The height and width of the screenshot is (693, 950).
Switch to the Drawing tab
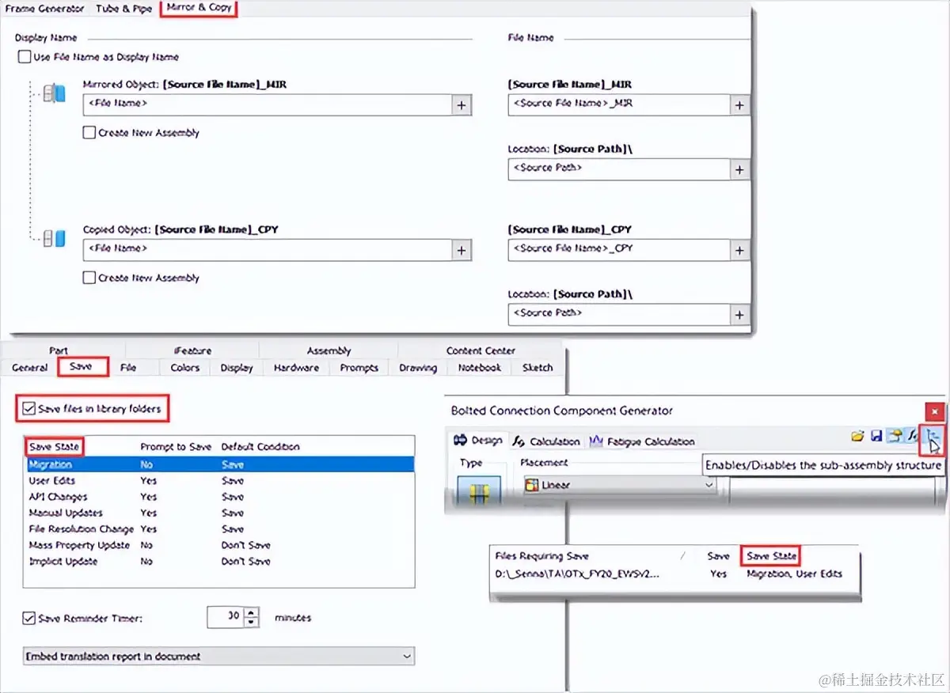(x=418, y=368)
